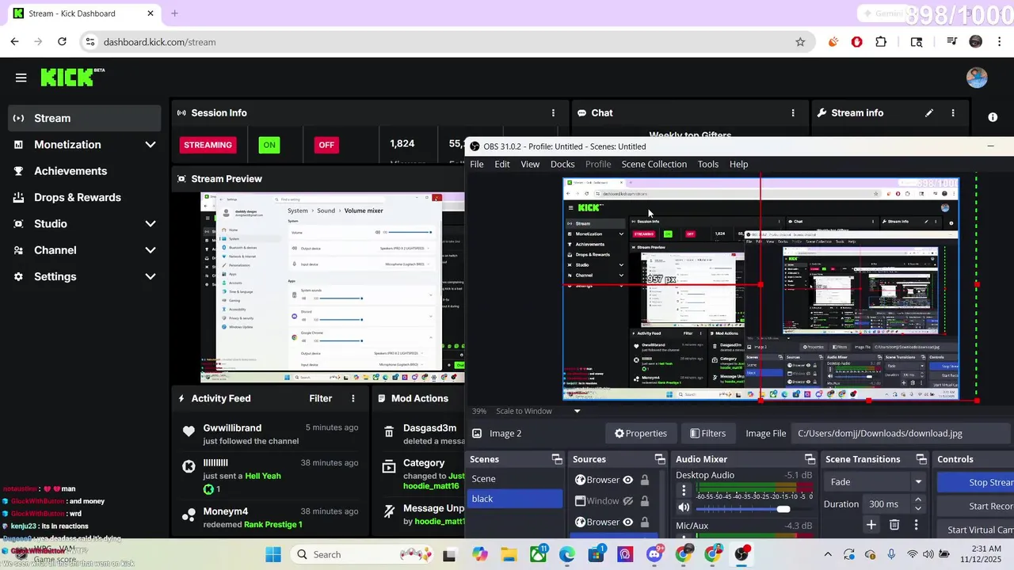Open Achievements in Kick sidebar
Screen dimensions: 1014x570
[70, 171]
